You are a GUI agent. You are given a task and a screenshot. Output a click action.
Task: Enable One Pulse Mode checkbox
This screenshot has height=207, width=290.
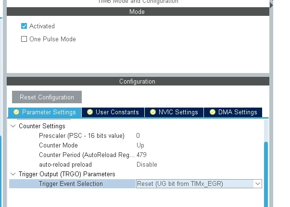point(24,39)
